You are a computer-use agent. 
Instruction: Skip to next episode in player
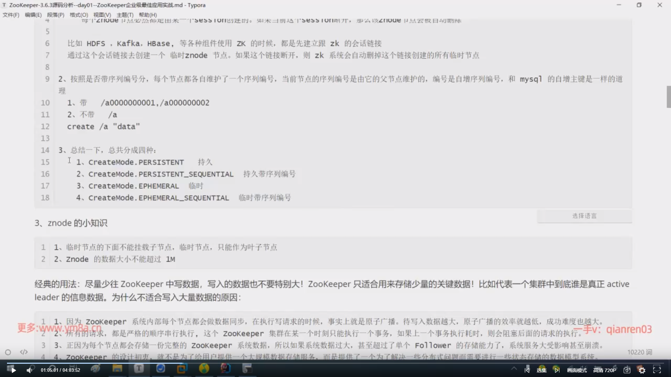[557, 370]
